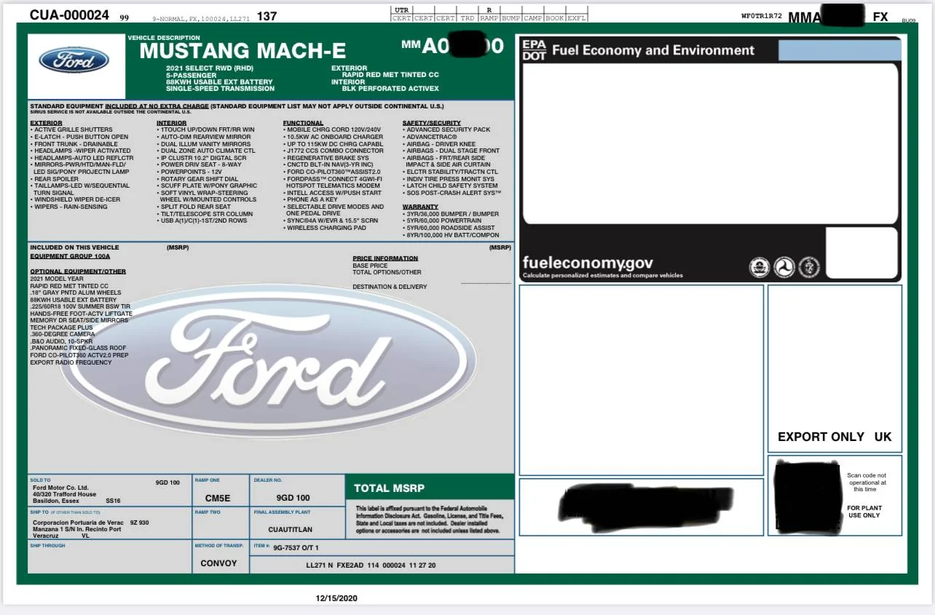Open the fueleconomy.gov link
935x615 pixels.
pos(588,263)
